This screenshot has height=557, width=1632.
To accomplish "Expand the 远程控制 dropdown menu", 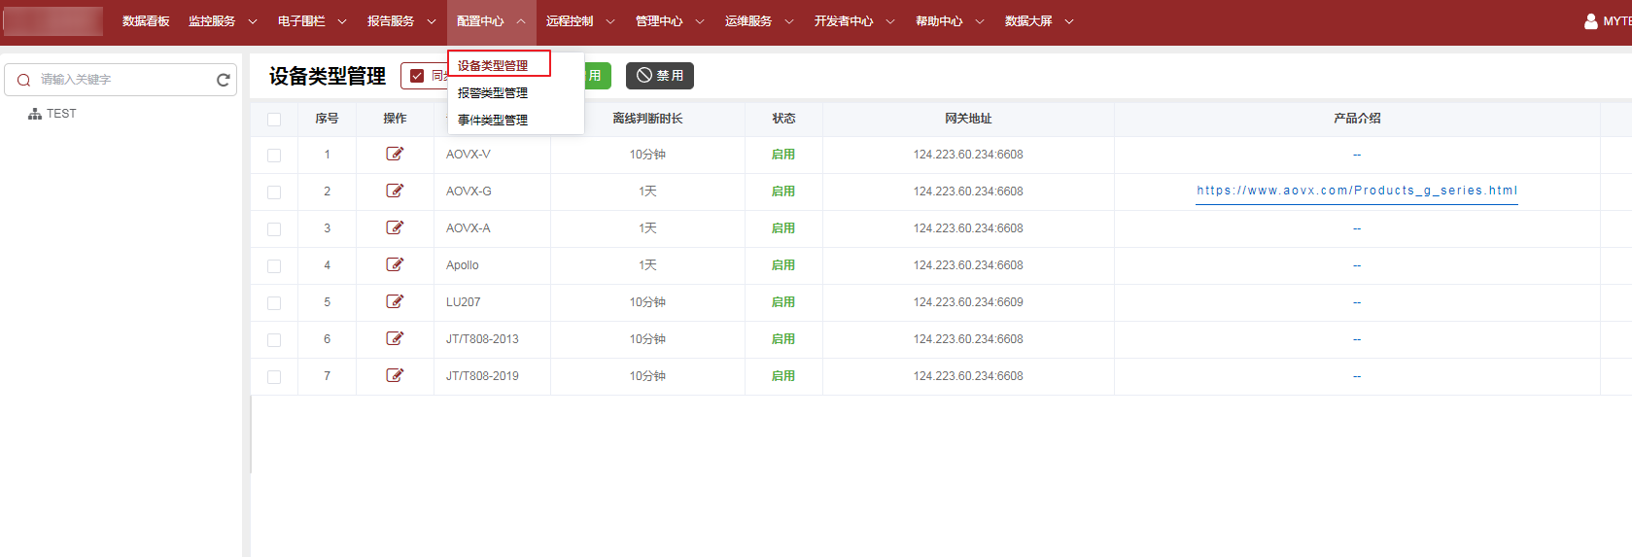I will pos(579,21).
